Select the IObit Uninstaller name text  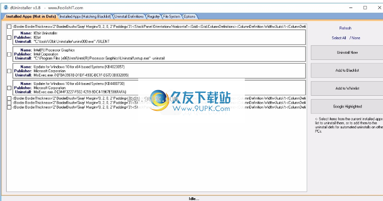tap(45, 33)
